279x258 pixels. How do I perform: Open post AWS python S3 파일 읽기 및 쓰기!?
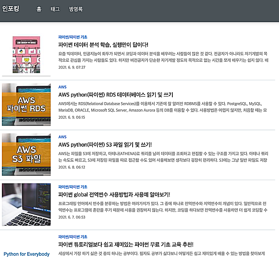105,144
